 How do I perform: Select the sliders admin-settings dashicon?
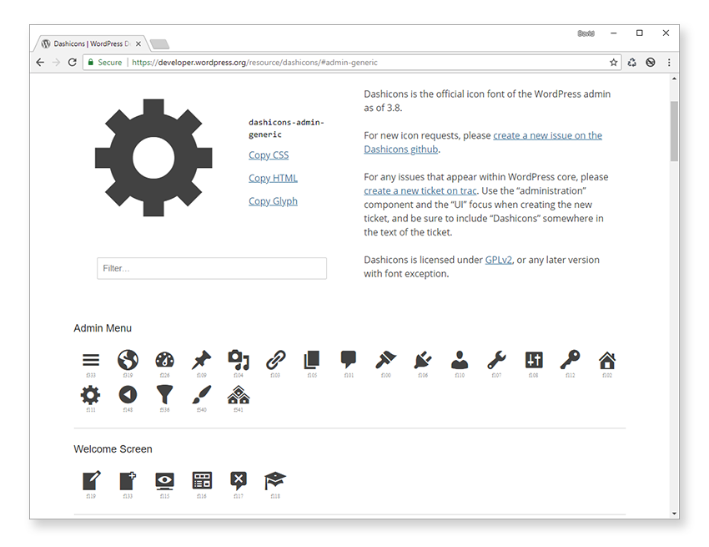(x=534, y=360)
